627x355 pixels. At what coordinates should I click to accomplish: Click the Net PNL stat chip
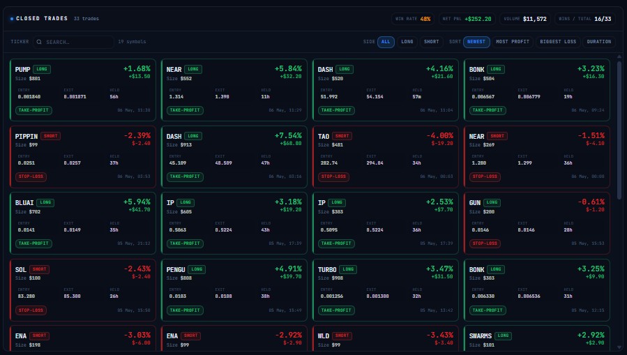click(467, 19)
